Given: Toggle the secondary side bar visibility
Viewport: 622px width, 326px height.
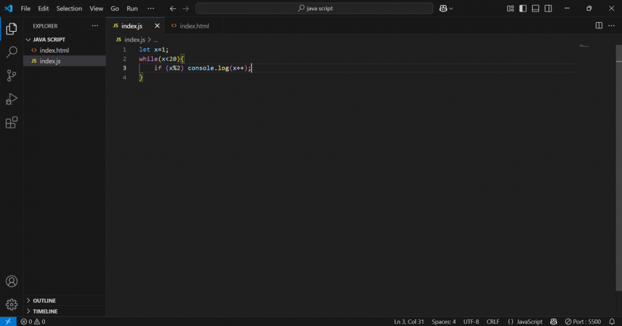Looking at the screenshot, I should [548, 8].
